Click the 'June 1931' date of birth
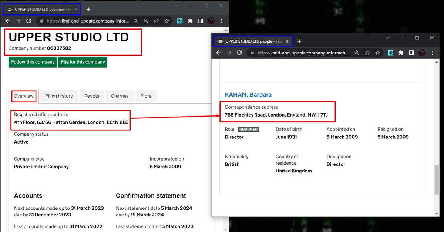This screenshot has width=444, height=232. (286, 137)
